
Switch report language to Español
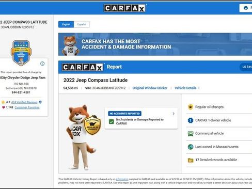pyautogui.click(x=82, y=24)
